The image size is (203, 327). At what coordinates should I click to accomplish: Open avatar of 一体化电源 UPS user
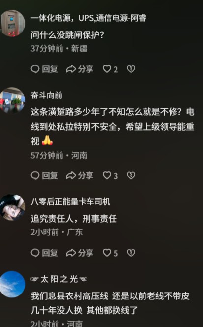point(12,23)
